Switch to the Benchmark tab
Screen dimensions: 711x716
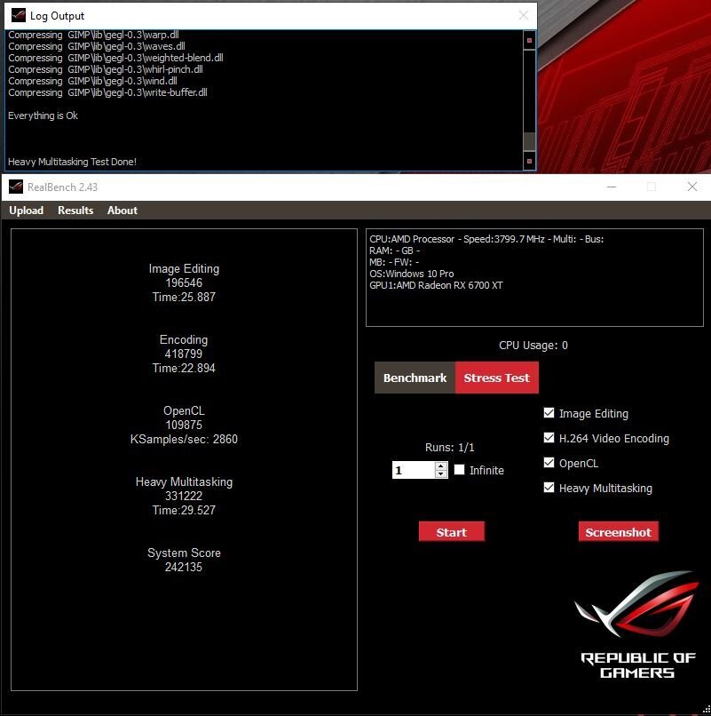[415, 378]
